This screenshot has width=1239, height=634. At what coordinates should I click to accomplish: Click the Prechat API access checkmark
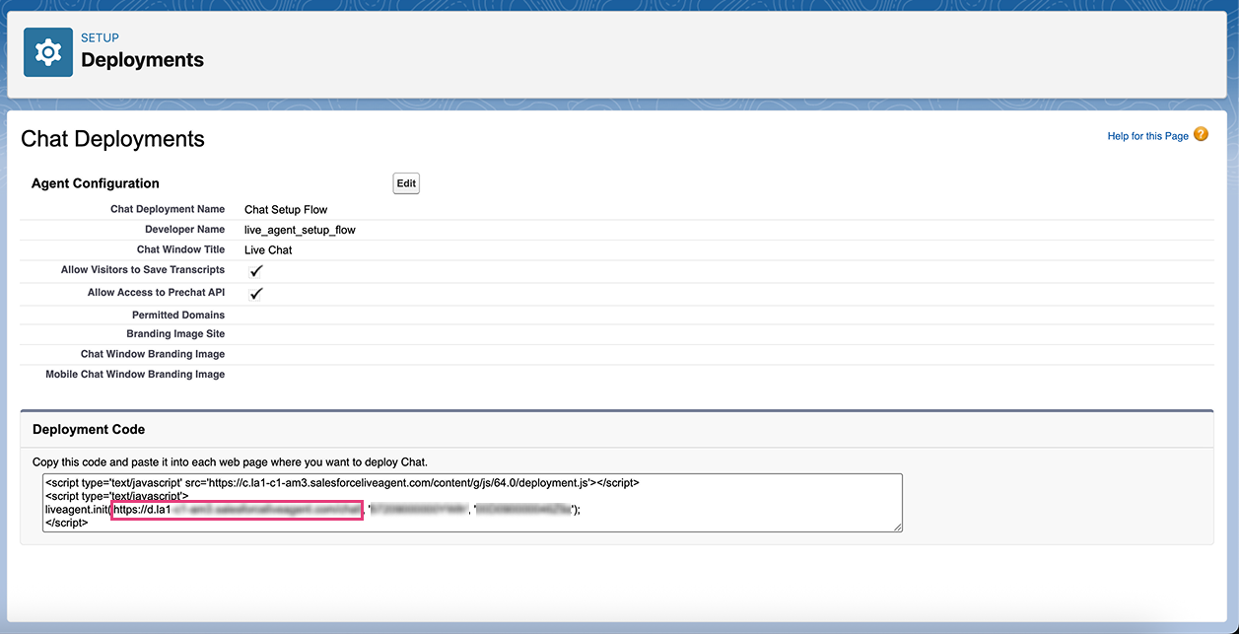[256, 294]
